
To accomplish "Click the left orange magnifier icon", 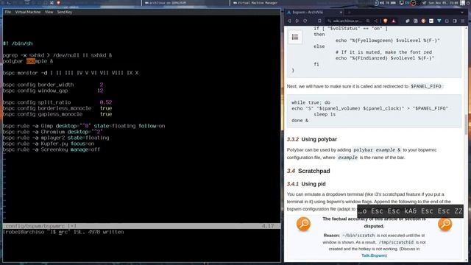I will 303,224.
